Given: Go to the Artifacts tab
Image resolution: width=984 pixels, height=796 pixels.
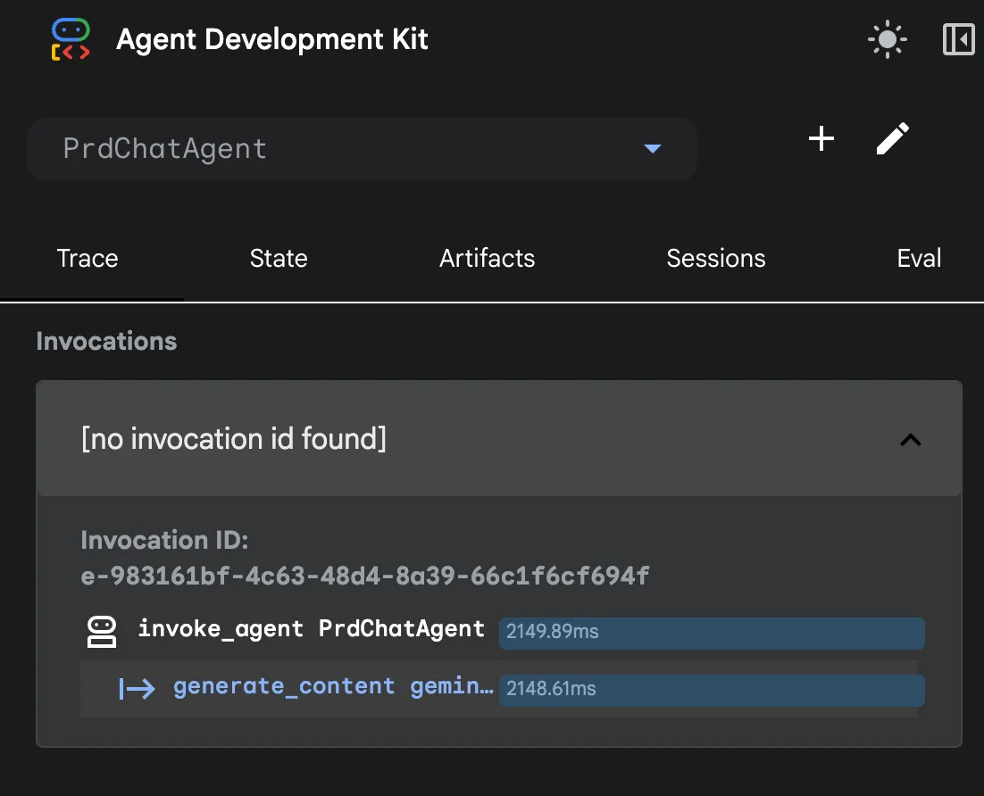Looking at the screenshot, I should pos(487,259).
